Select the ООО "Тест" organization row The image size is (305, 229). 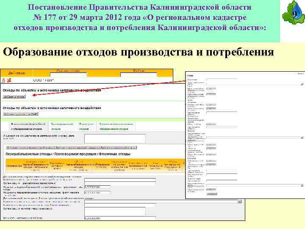click(87, 80)
